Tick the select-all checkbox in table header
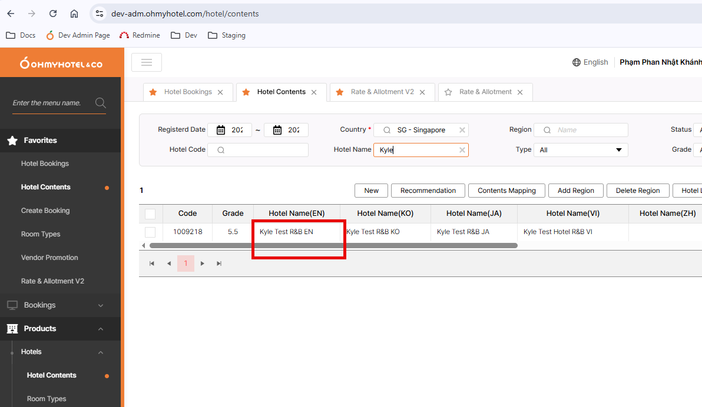Screen dimensions: 702x407 click(x=150, y=213)
